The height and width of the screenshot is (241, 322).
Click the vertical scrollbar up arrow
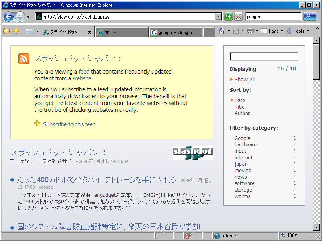pyautogui.click(x=316, y=41)
